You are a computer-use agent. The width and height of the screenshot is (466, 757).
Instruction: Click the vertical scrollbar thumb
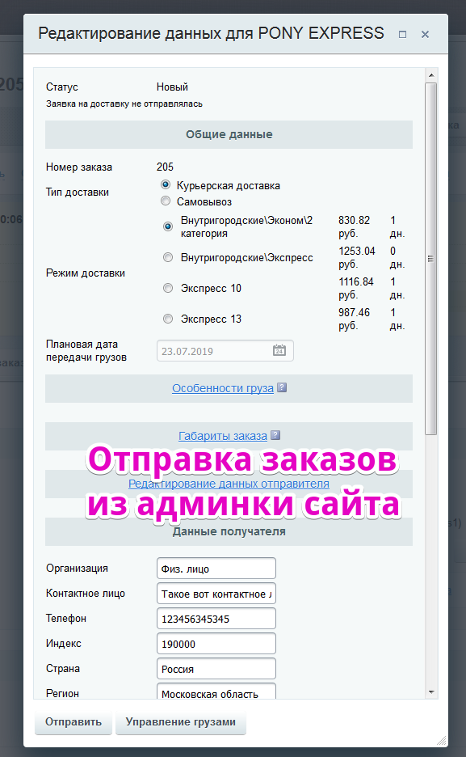pyautogui.click(x=431, y=259)
